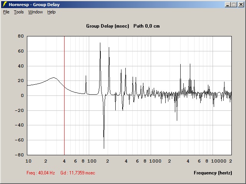Click the 'Group Delay (msec)' chart title
This screenshot has height=184, width=246.
(x=108, y=26)
